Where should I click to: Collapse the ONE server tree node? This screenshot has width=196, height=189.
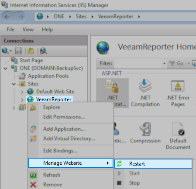pos(5,68)
